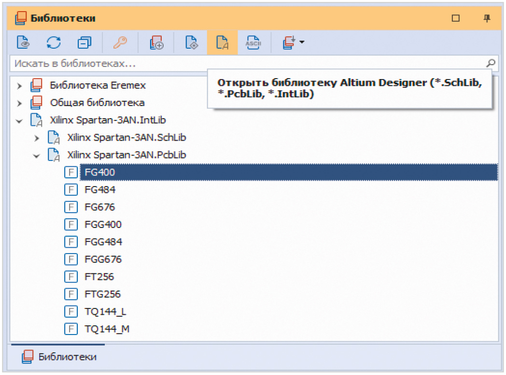Screen dimensions: 506x375
Task: Open dropdown arrow next to export icon
Action: click(302, 42)
